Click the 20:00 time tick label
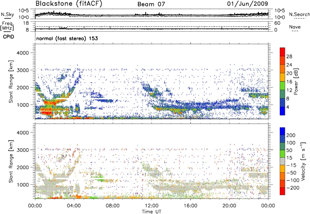The image size is (310, 214). coord(229,206)
